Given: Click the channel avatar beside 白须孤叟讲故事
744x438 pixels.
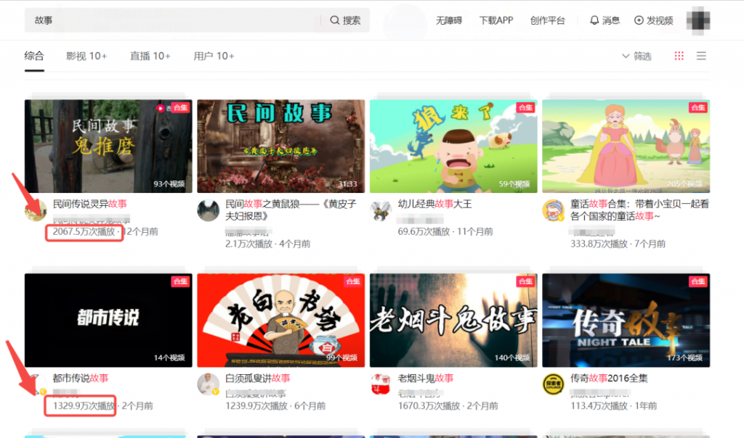Looking at the screenshot, I should (x=209, y=384).
